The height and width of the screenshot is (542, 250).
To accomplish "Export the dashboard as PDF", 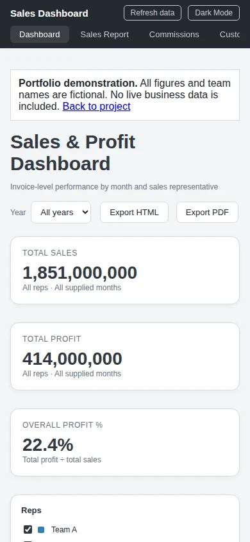I will (x=207, y=212).
